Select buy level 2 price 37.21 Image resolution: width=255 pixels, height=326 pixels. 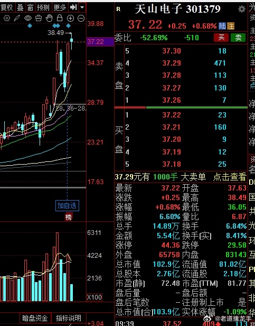pos(172,127)
